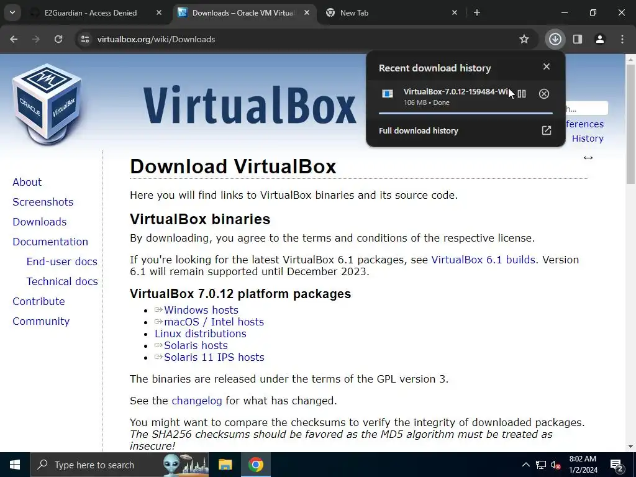Click the Solaris hosts download link

(196, 345)
